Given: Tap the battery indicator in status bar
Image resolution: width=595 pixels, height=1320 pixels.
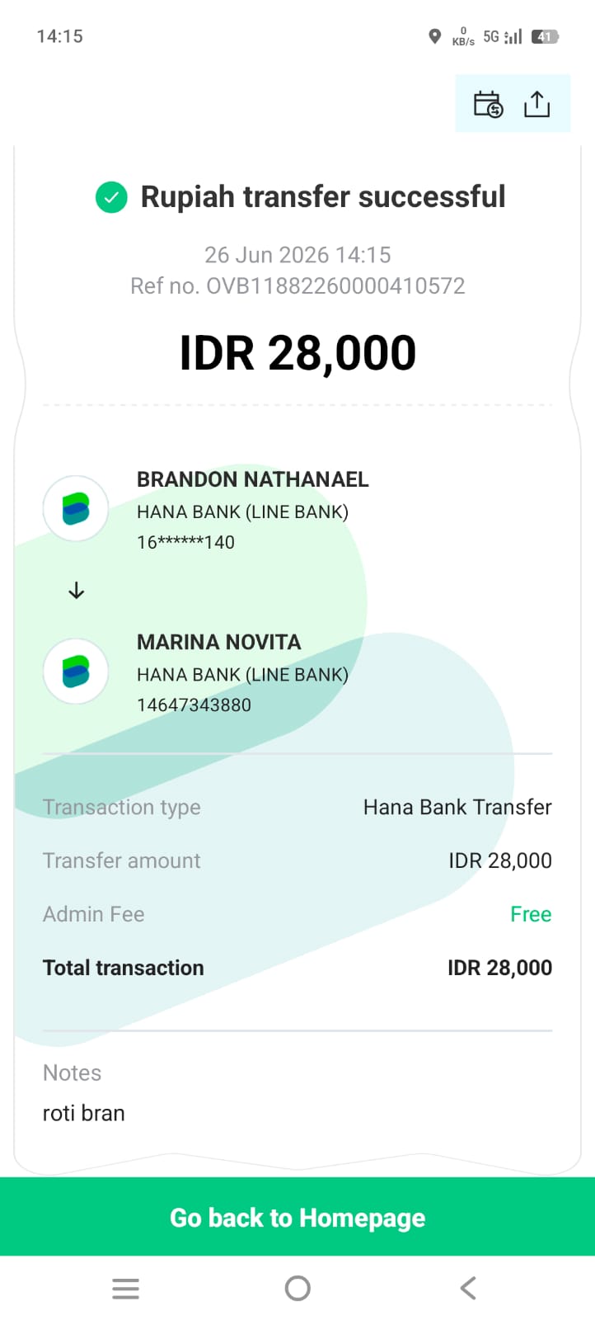Looking at the screenshot, I should (545, 36).
